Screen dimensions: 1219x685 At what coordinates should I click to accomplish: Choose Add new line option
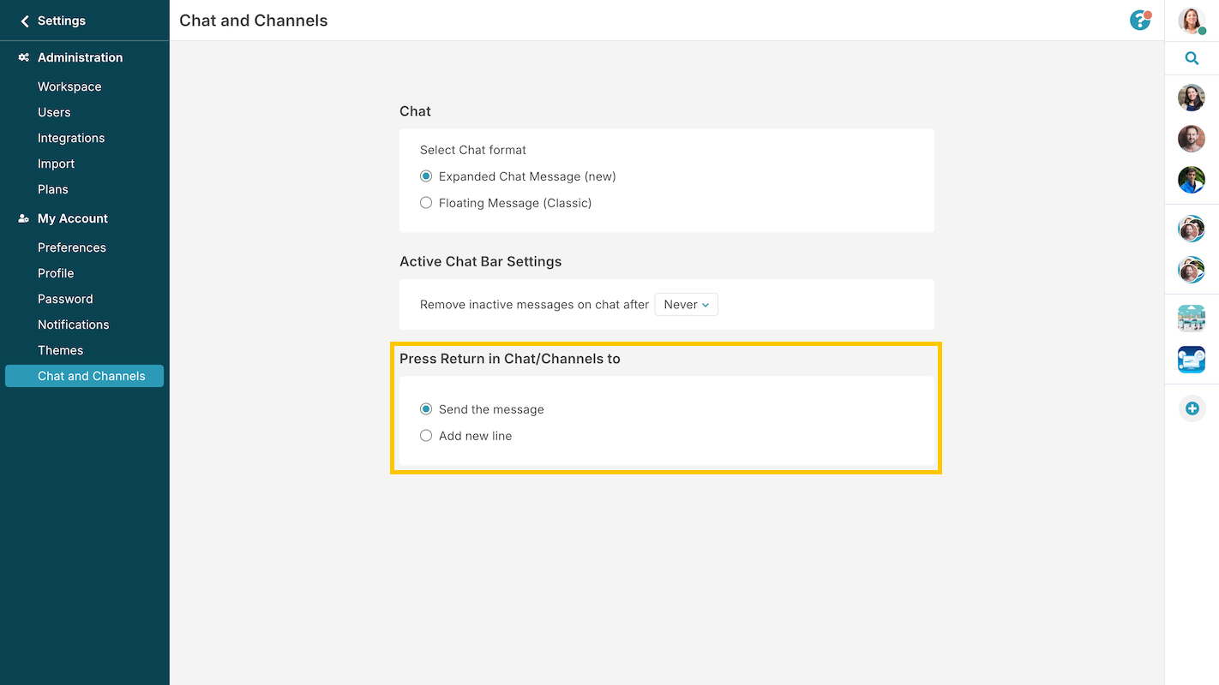click(426, 436)
